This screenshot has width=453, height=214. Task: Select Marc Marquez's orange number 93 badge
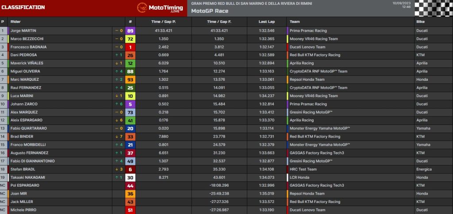(x=130, y=80)
